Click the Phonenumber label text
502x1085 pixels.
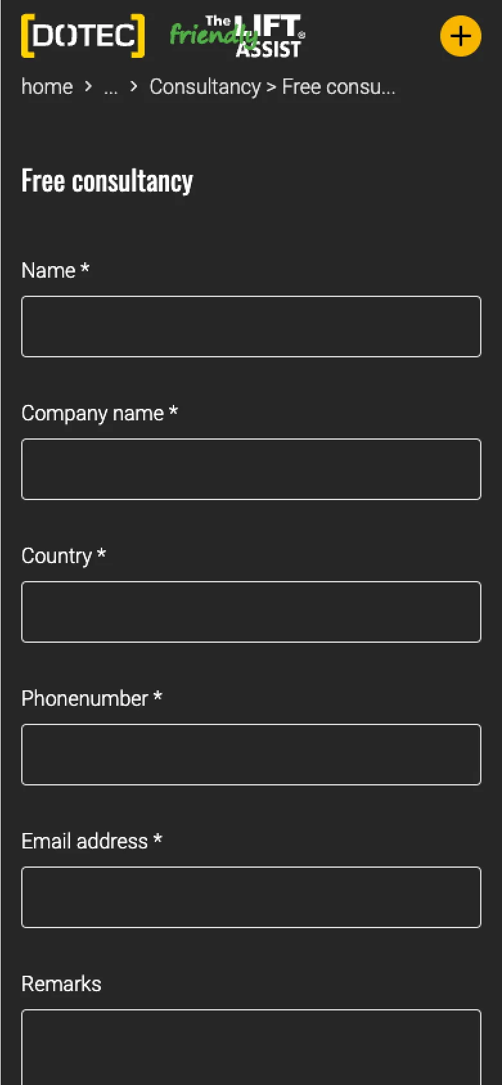tap(85, 699)
